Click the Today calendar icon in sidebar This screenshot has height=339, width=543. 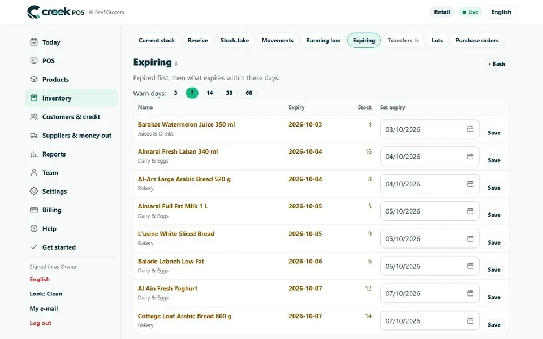coord(34,42)
